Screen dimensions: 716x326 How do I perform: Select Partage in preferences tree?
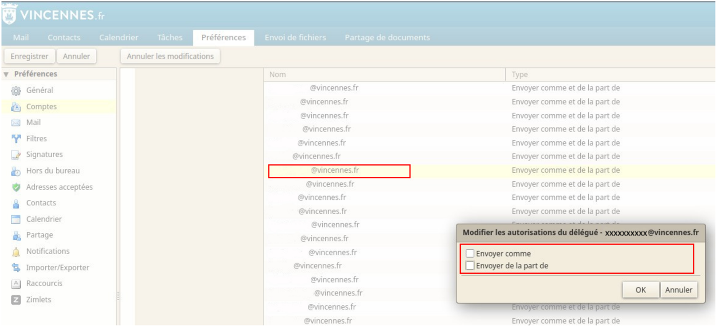coord(39,235)
